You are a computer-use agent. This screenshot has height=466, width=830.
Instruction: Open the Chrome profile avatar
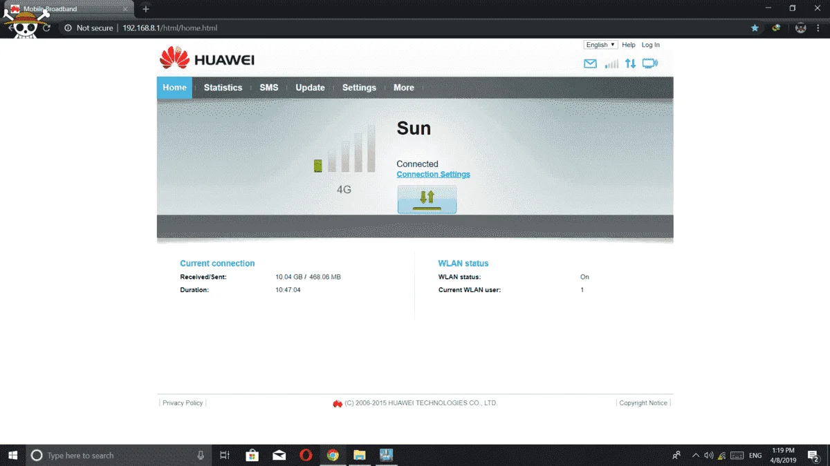point(801,28)
